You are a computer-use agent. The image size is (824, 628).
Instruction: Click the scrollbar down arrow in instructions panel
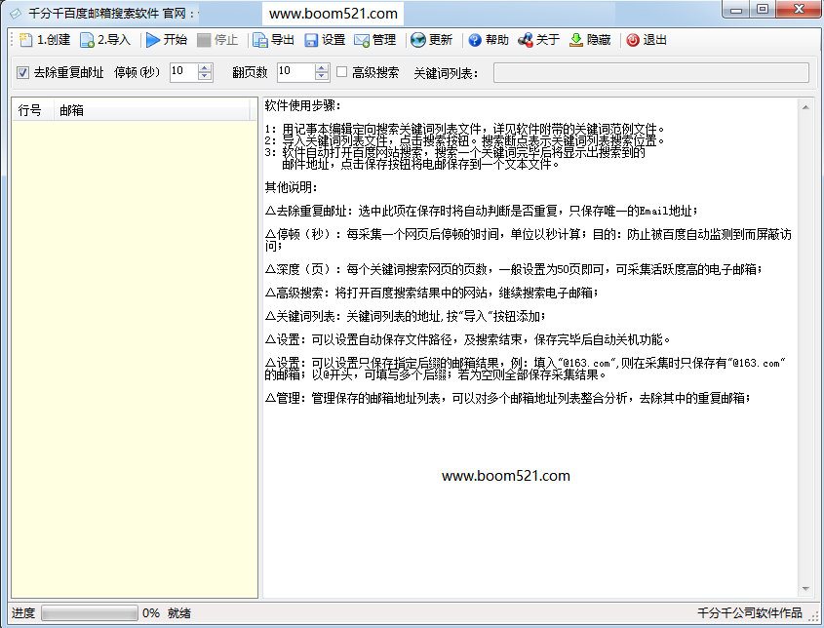[x=805, y=589]
